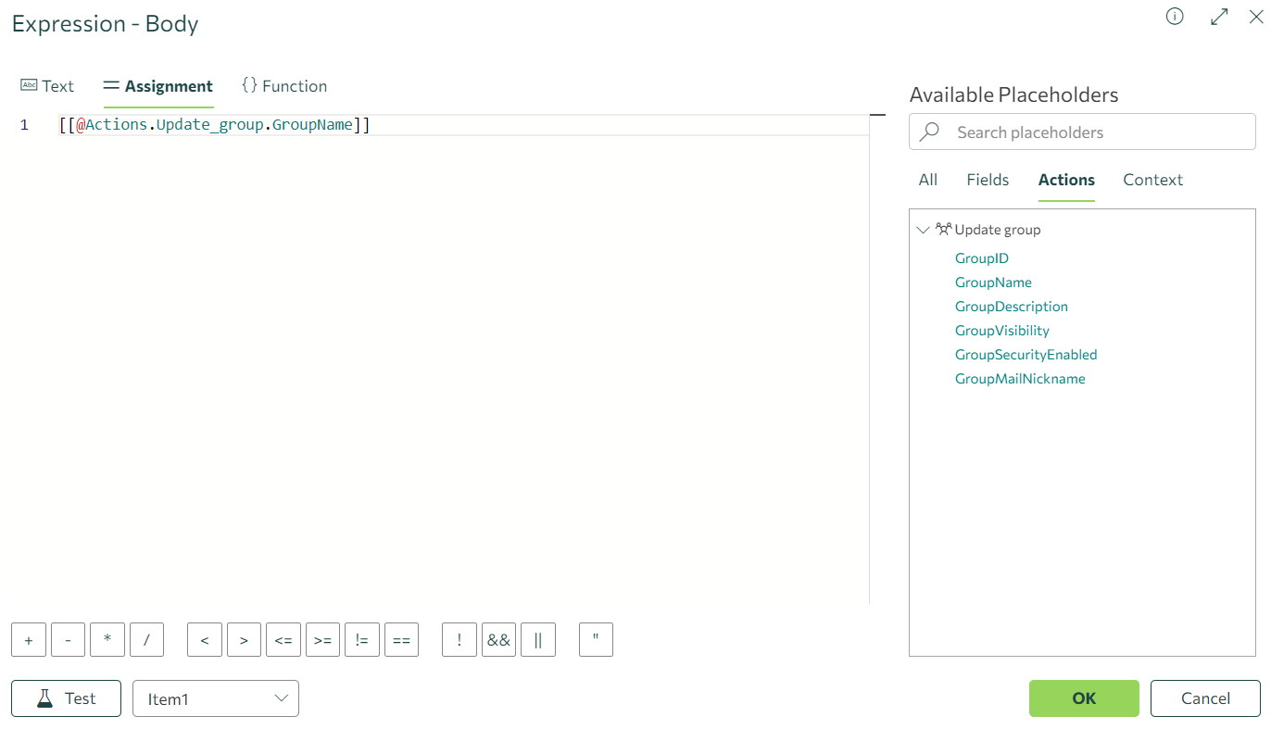
Task: Confirm with the OK button
Action: 1084,698
